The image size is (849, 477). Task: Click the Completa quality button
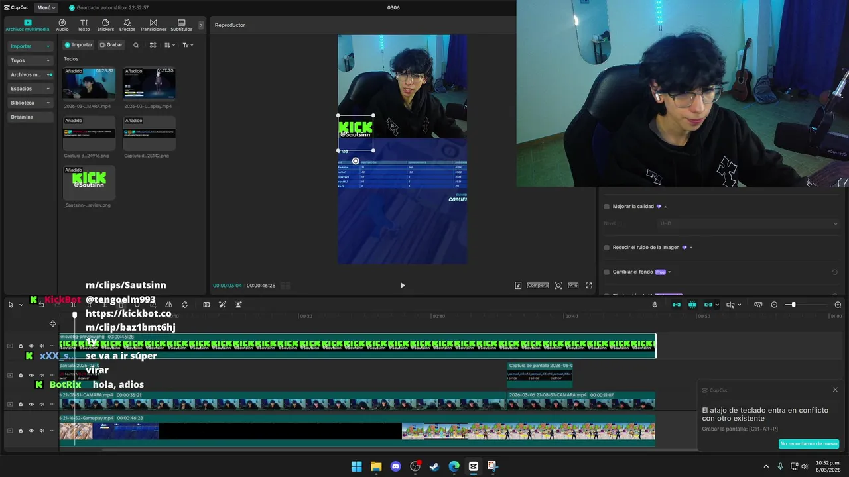(x=538, y=286)
